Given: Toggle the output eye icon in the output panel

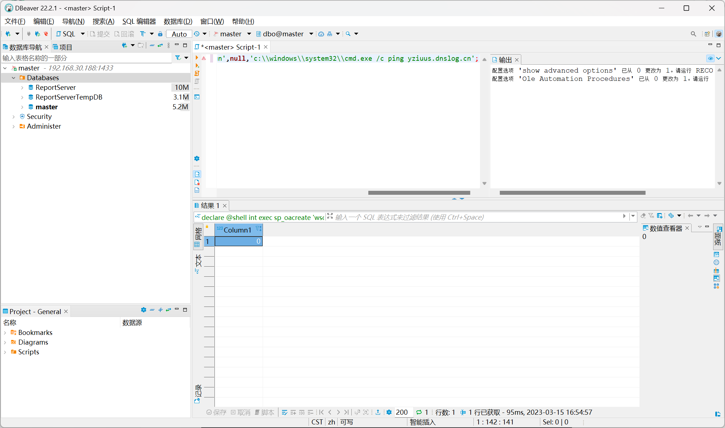Looking at the screenshot, I should click(710, 58).
